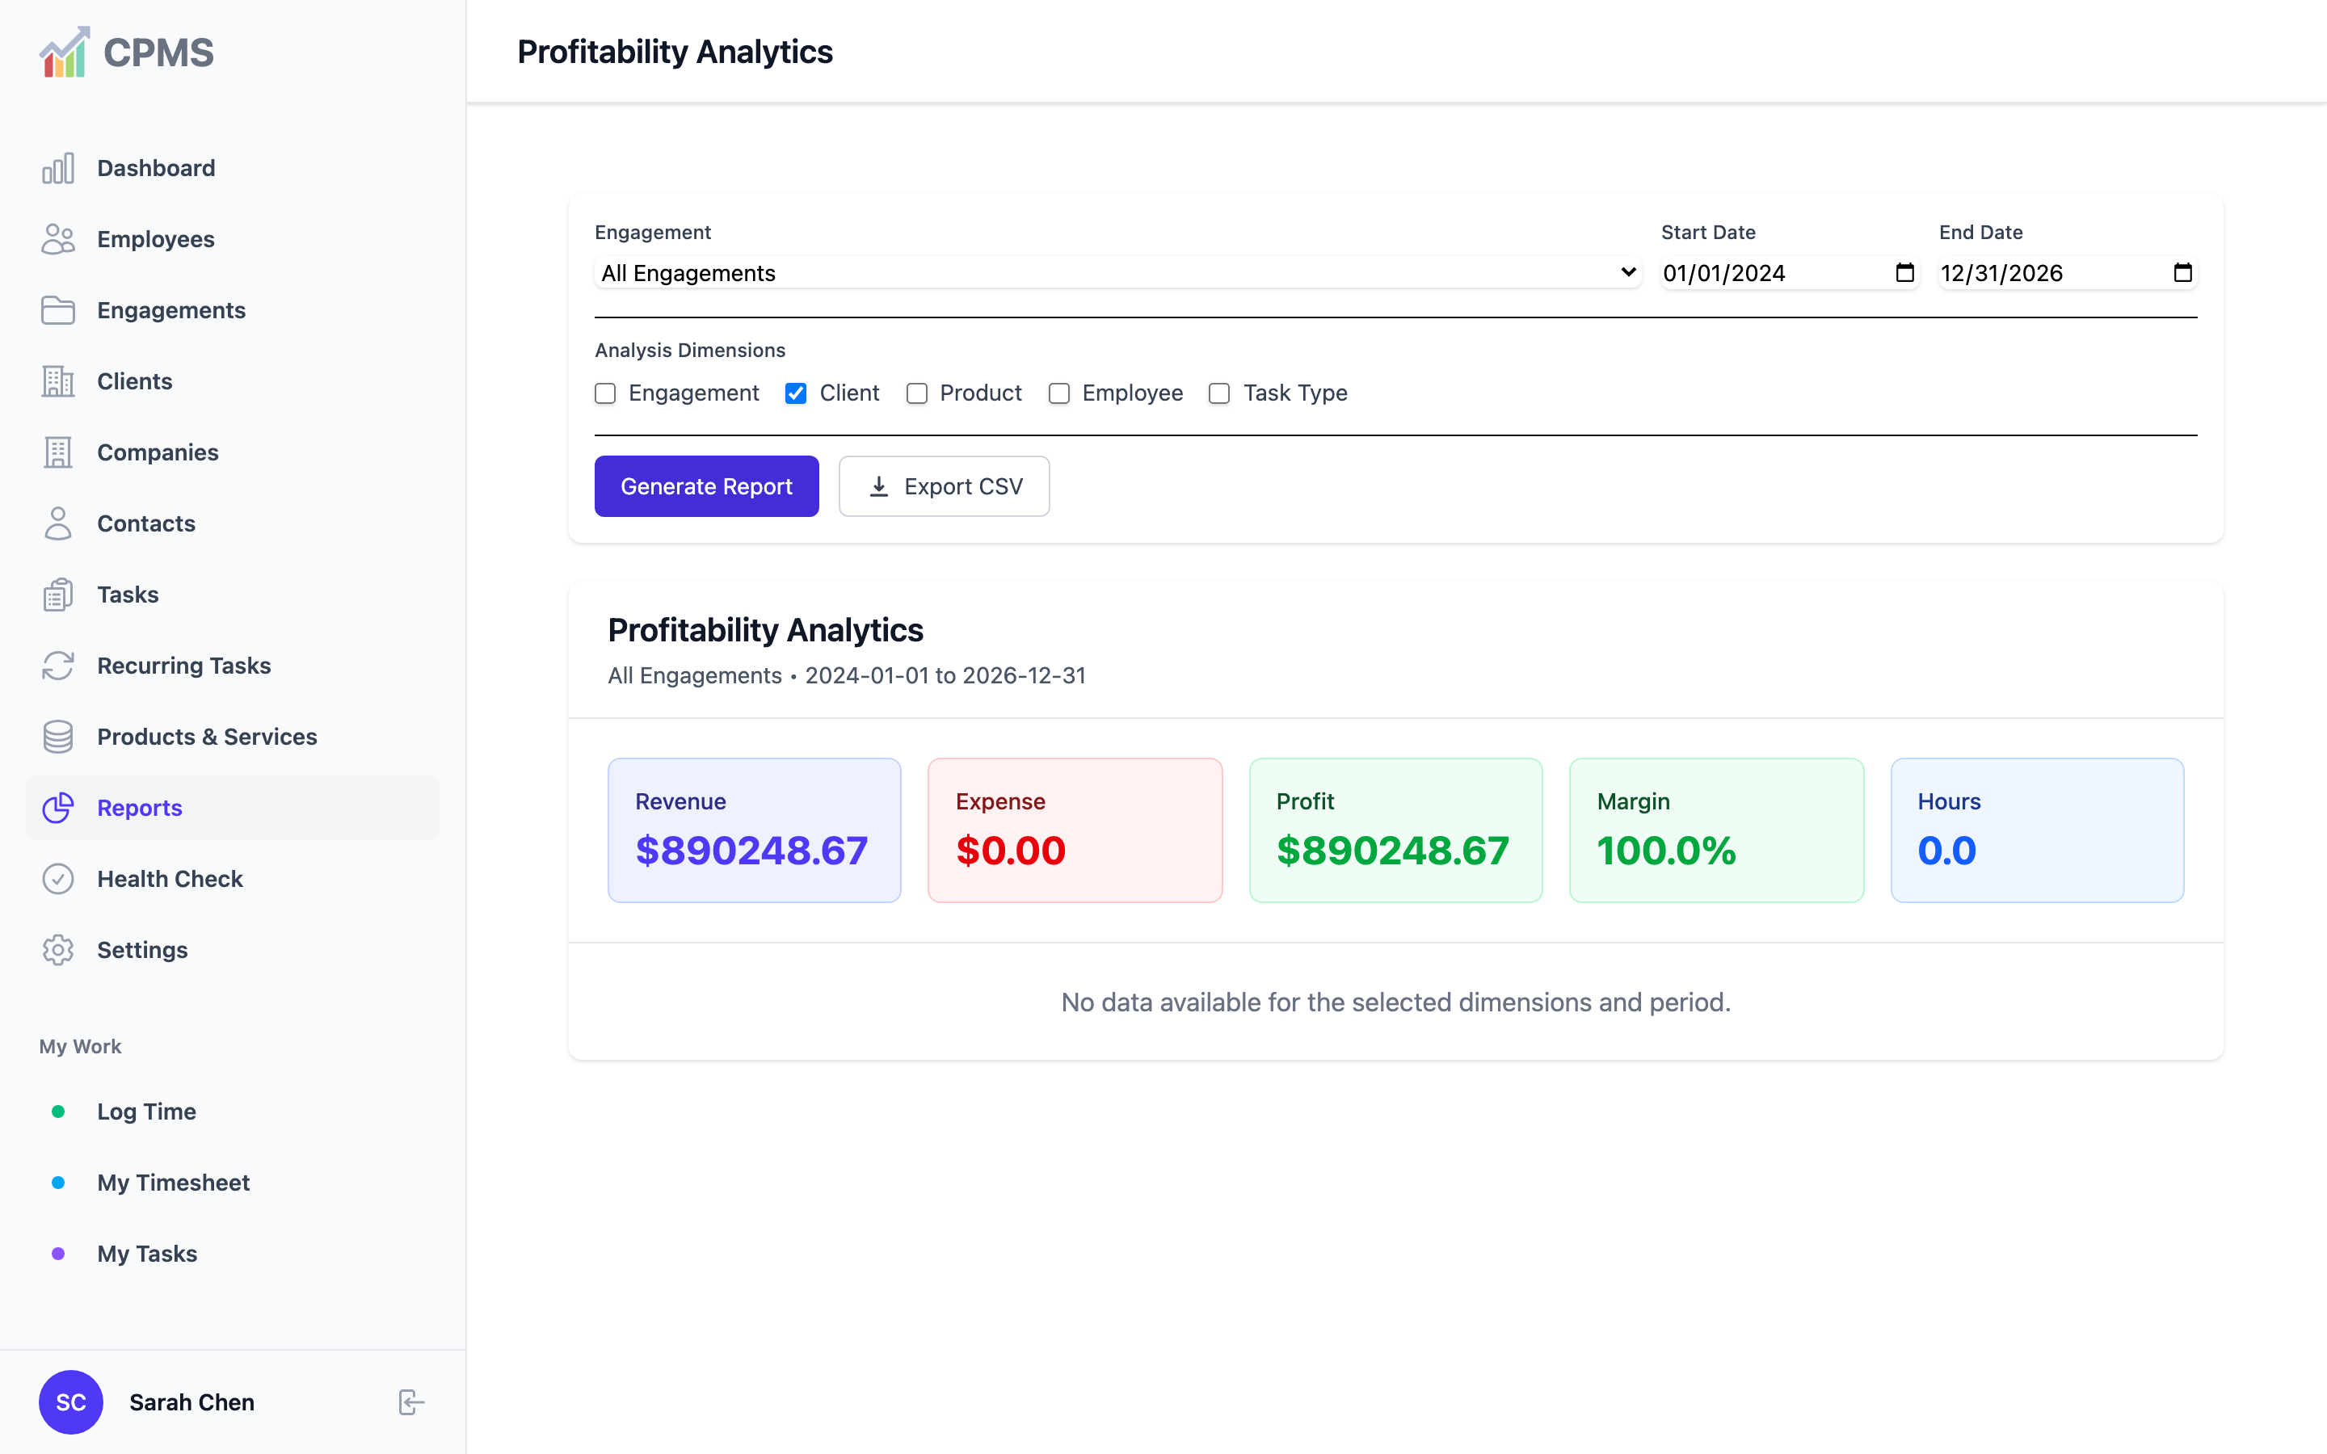The image size is (2327, 1454).
Task: Click the Expense card showing $0.00
Action: [x=1075, y=831]
